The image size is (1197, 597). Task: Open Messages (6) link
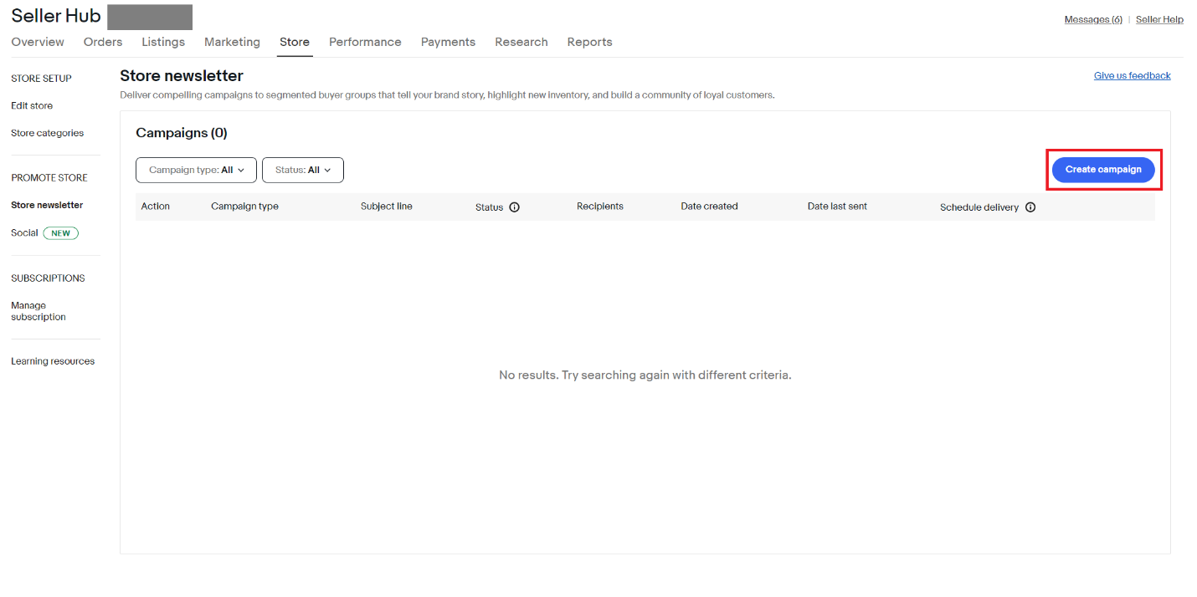pos(1093,19)
